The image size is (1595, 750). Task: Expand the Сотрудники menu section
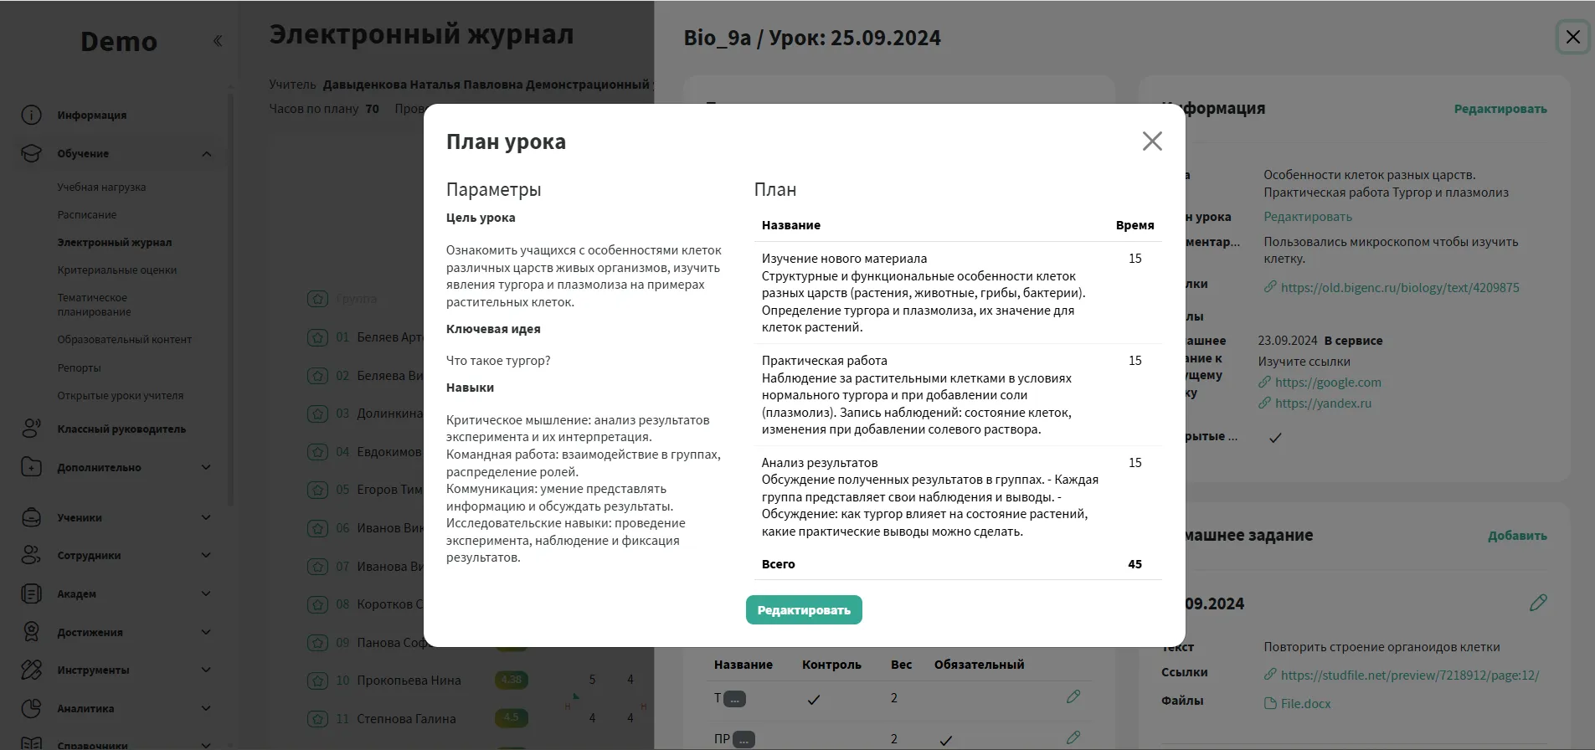tap(206, 555)
